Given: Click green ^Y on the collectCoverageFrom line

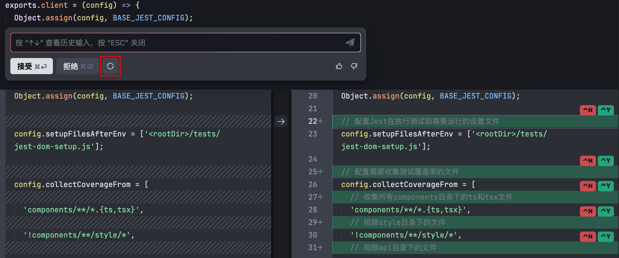Looking at the screenshot, I should [605, 186].
